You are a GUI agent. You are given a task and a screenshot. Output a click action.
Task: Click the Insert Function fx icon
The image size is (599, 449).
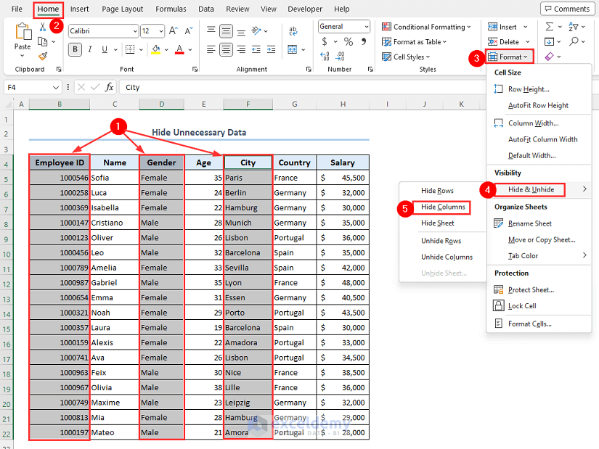110,87
